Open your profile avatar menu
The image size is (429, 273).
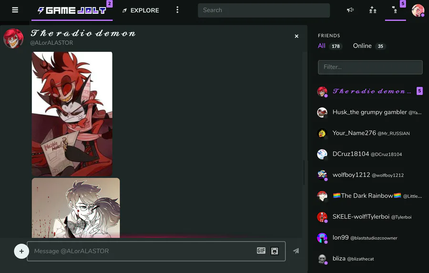pyautogui.click(x=418, y=10)
